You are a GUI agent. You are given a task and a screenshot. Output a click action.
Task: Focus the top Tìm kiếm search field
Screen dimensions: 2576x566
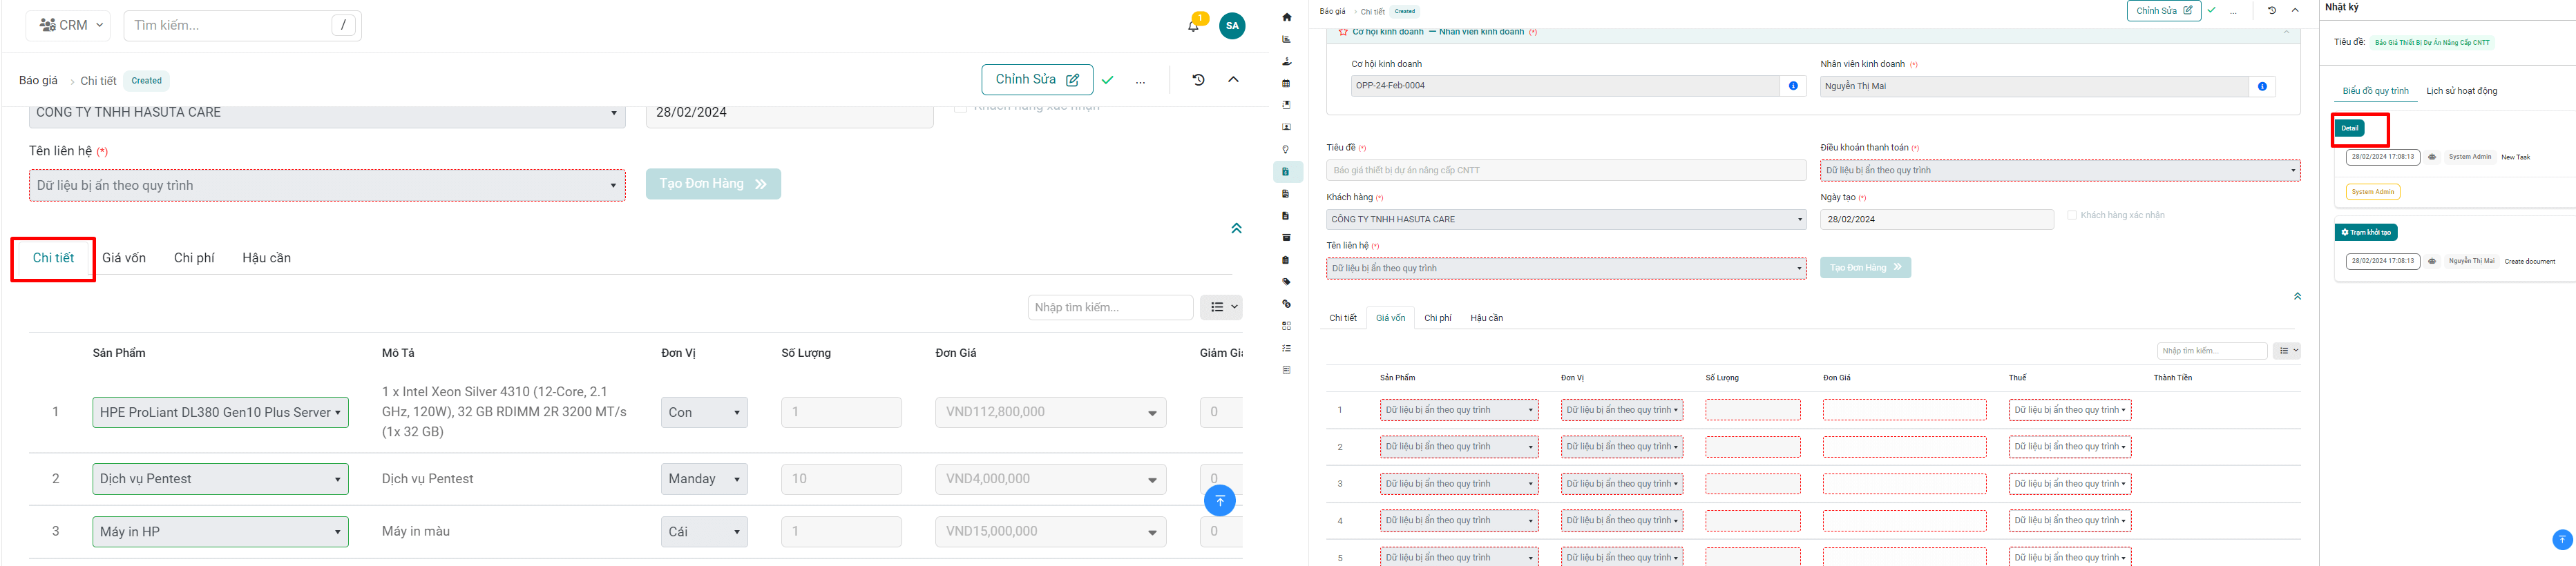[230, 25]
